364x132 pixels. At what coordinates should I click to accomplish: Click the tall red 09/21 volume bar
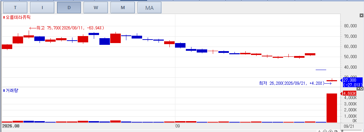pos(332,108)
